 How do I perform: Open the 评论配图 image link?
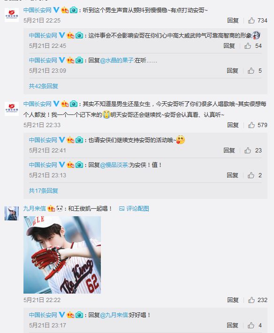pos(134,209)
